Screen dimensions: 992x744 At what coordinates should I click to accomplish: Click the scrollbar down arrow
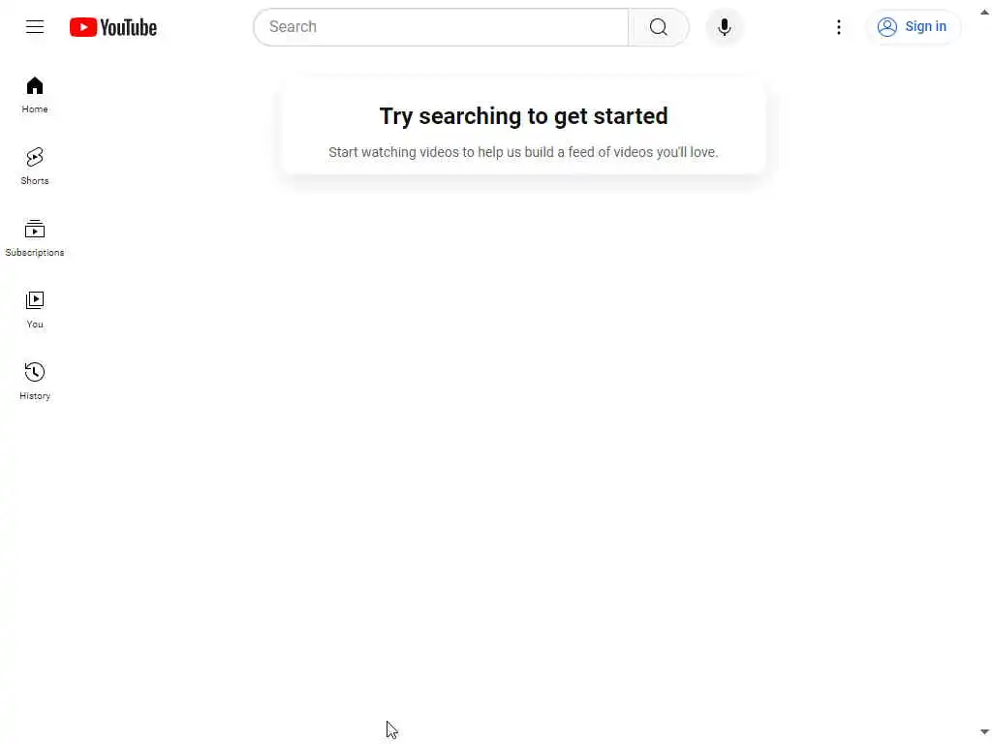984,732
